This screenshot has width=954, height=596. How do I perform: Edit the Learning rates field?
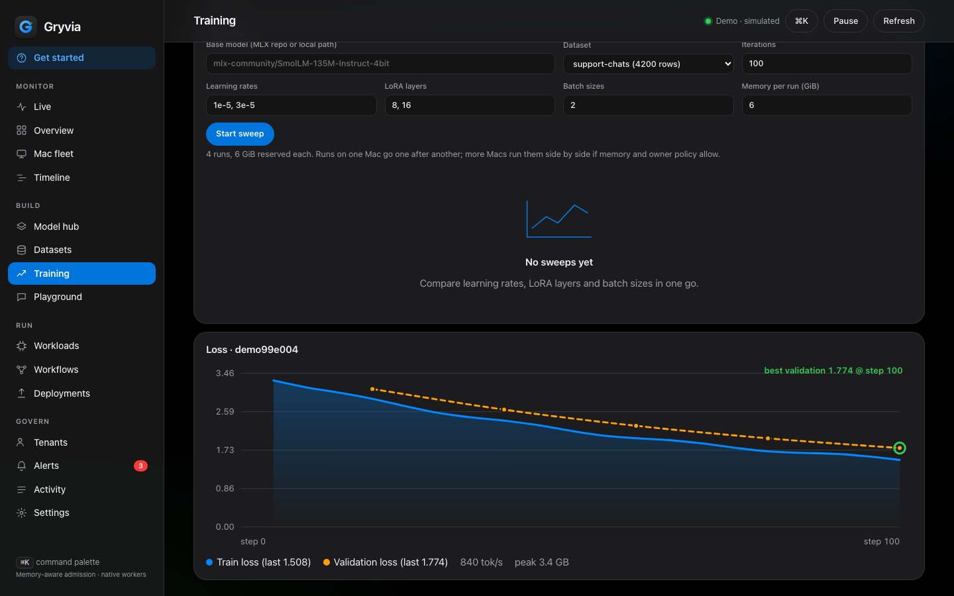(x=291, y=105)
